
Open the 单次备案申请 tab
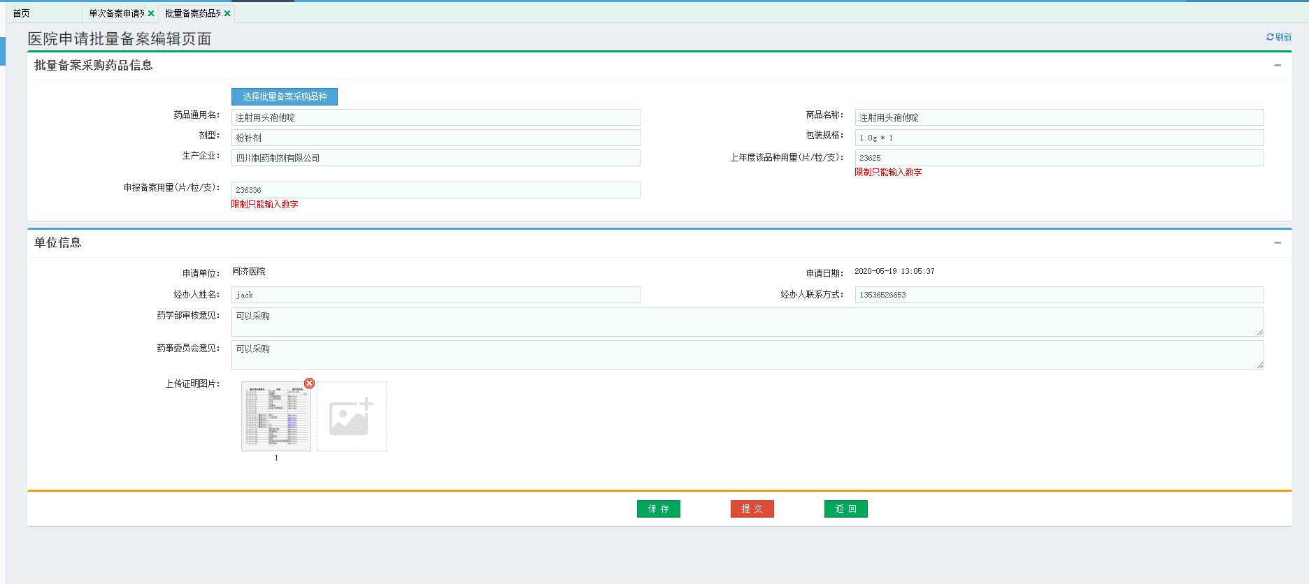pos(116,13)
